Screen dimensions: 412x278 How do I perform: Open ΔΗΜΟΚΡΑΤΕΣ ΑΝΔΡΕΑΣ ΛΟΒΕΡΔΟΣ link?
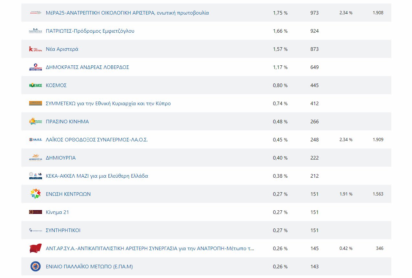(87, 67)
